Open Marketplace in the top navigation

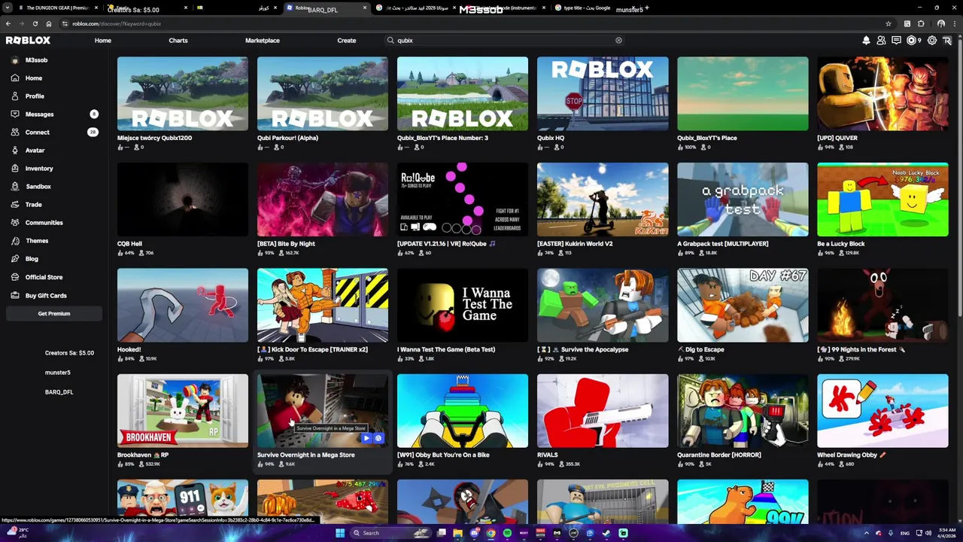[x=263, y=41]
